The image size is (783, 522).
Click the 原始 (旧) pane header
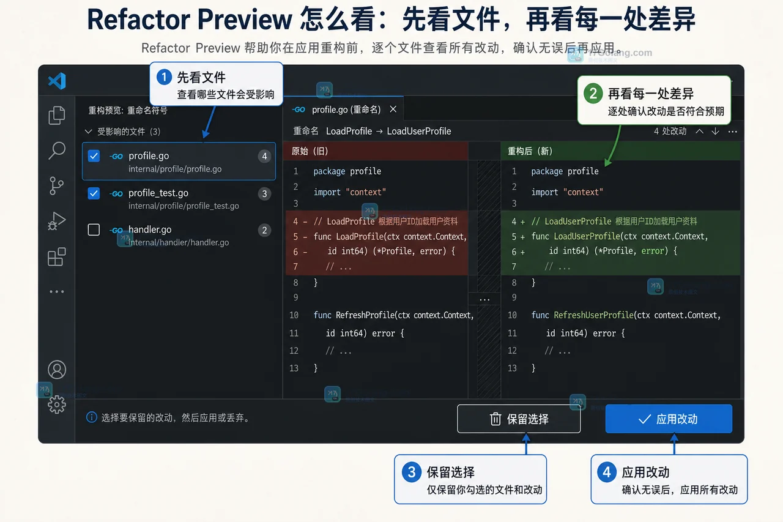tap(377, 151)
